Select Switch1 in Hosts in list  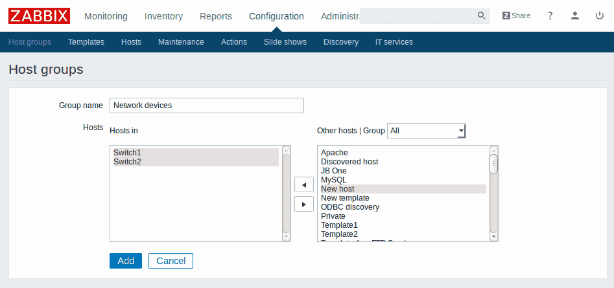(127, 153)
